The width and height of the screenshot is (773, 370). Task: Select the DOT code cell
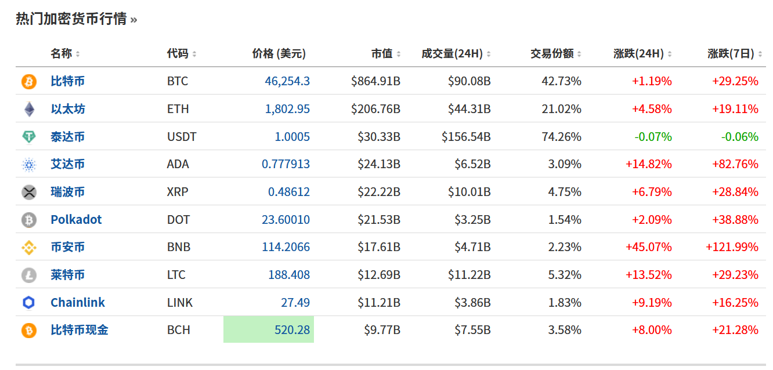click(178, 220)
